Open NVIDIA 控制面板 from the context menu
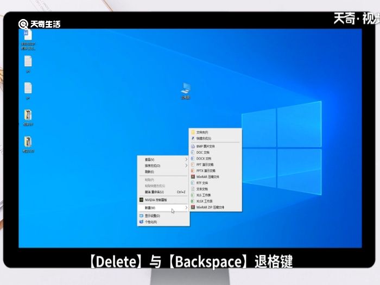 pos(163,200)
